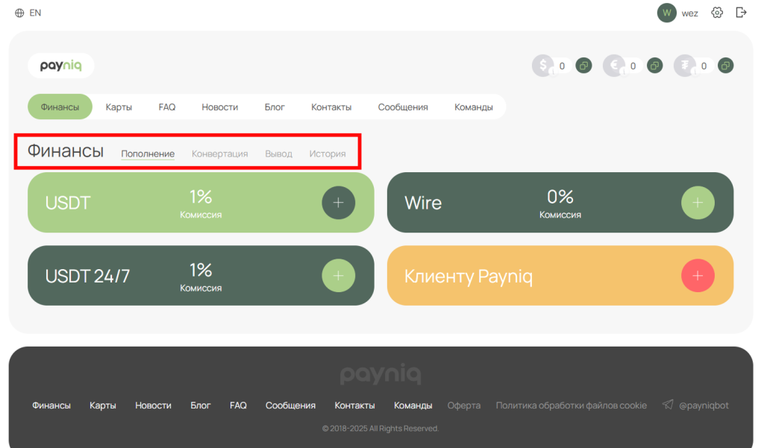Click the wez username
Screen dimensions: 764x448
689,13
